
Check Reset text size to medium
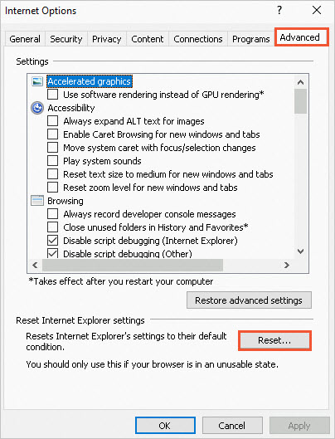pyautogui.click(x=52, y=174)
